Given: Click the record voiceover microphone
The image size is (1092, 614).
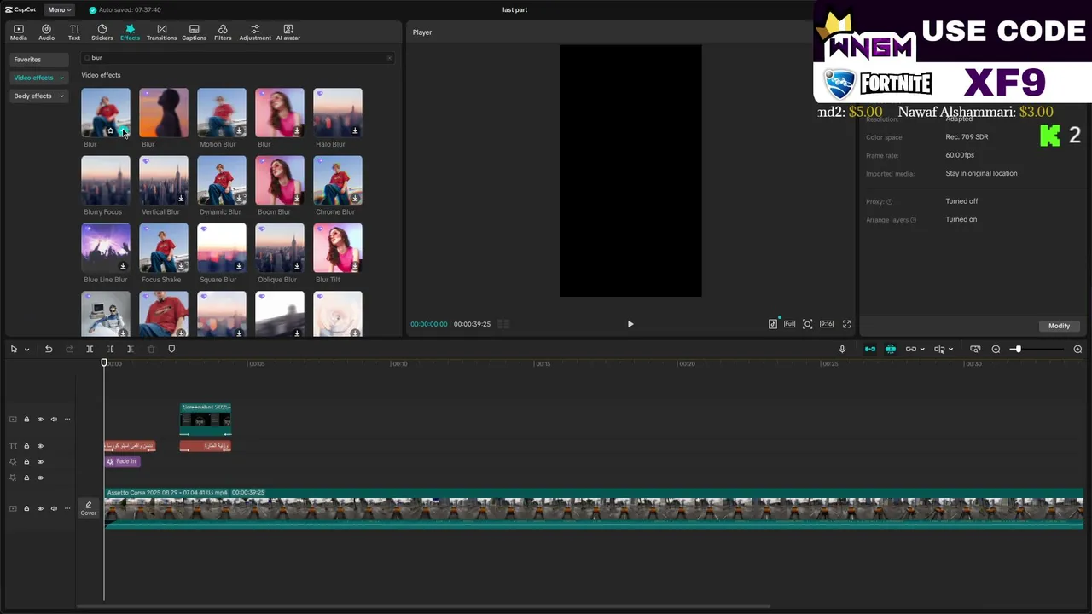Looking at the screenshot, I should tap(842, 349).
